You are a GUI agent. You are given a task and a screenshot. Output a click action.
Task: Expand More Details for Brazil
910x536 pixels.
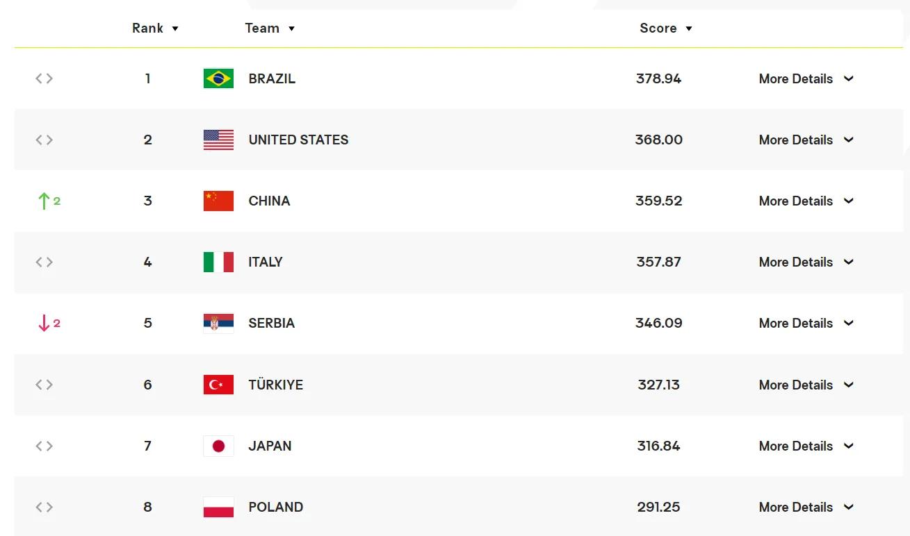click(806, 78)
